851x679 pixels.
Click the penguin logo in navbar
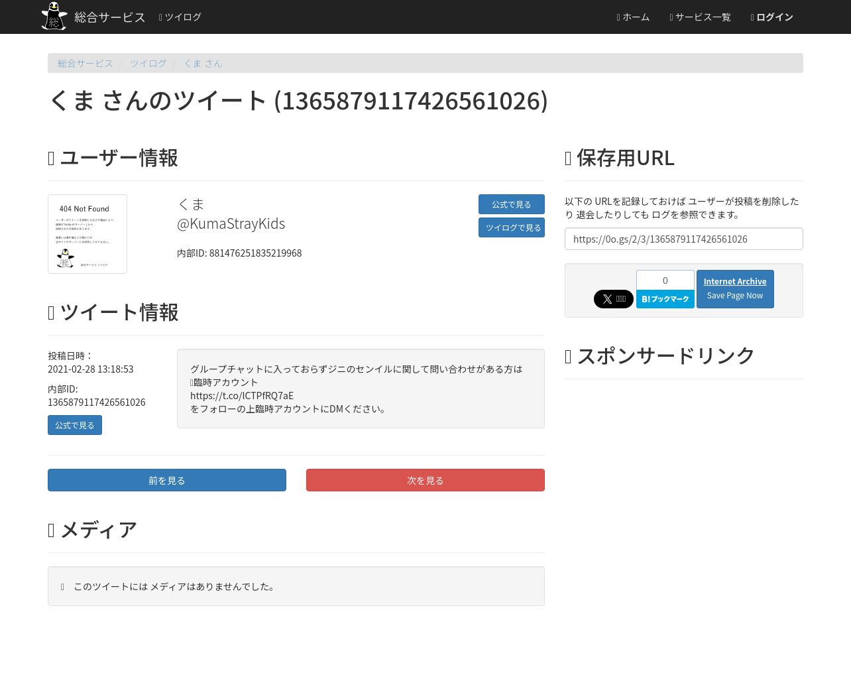click(54, 16)
